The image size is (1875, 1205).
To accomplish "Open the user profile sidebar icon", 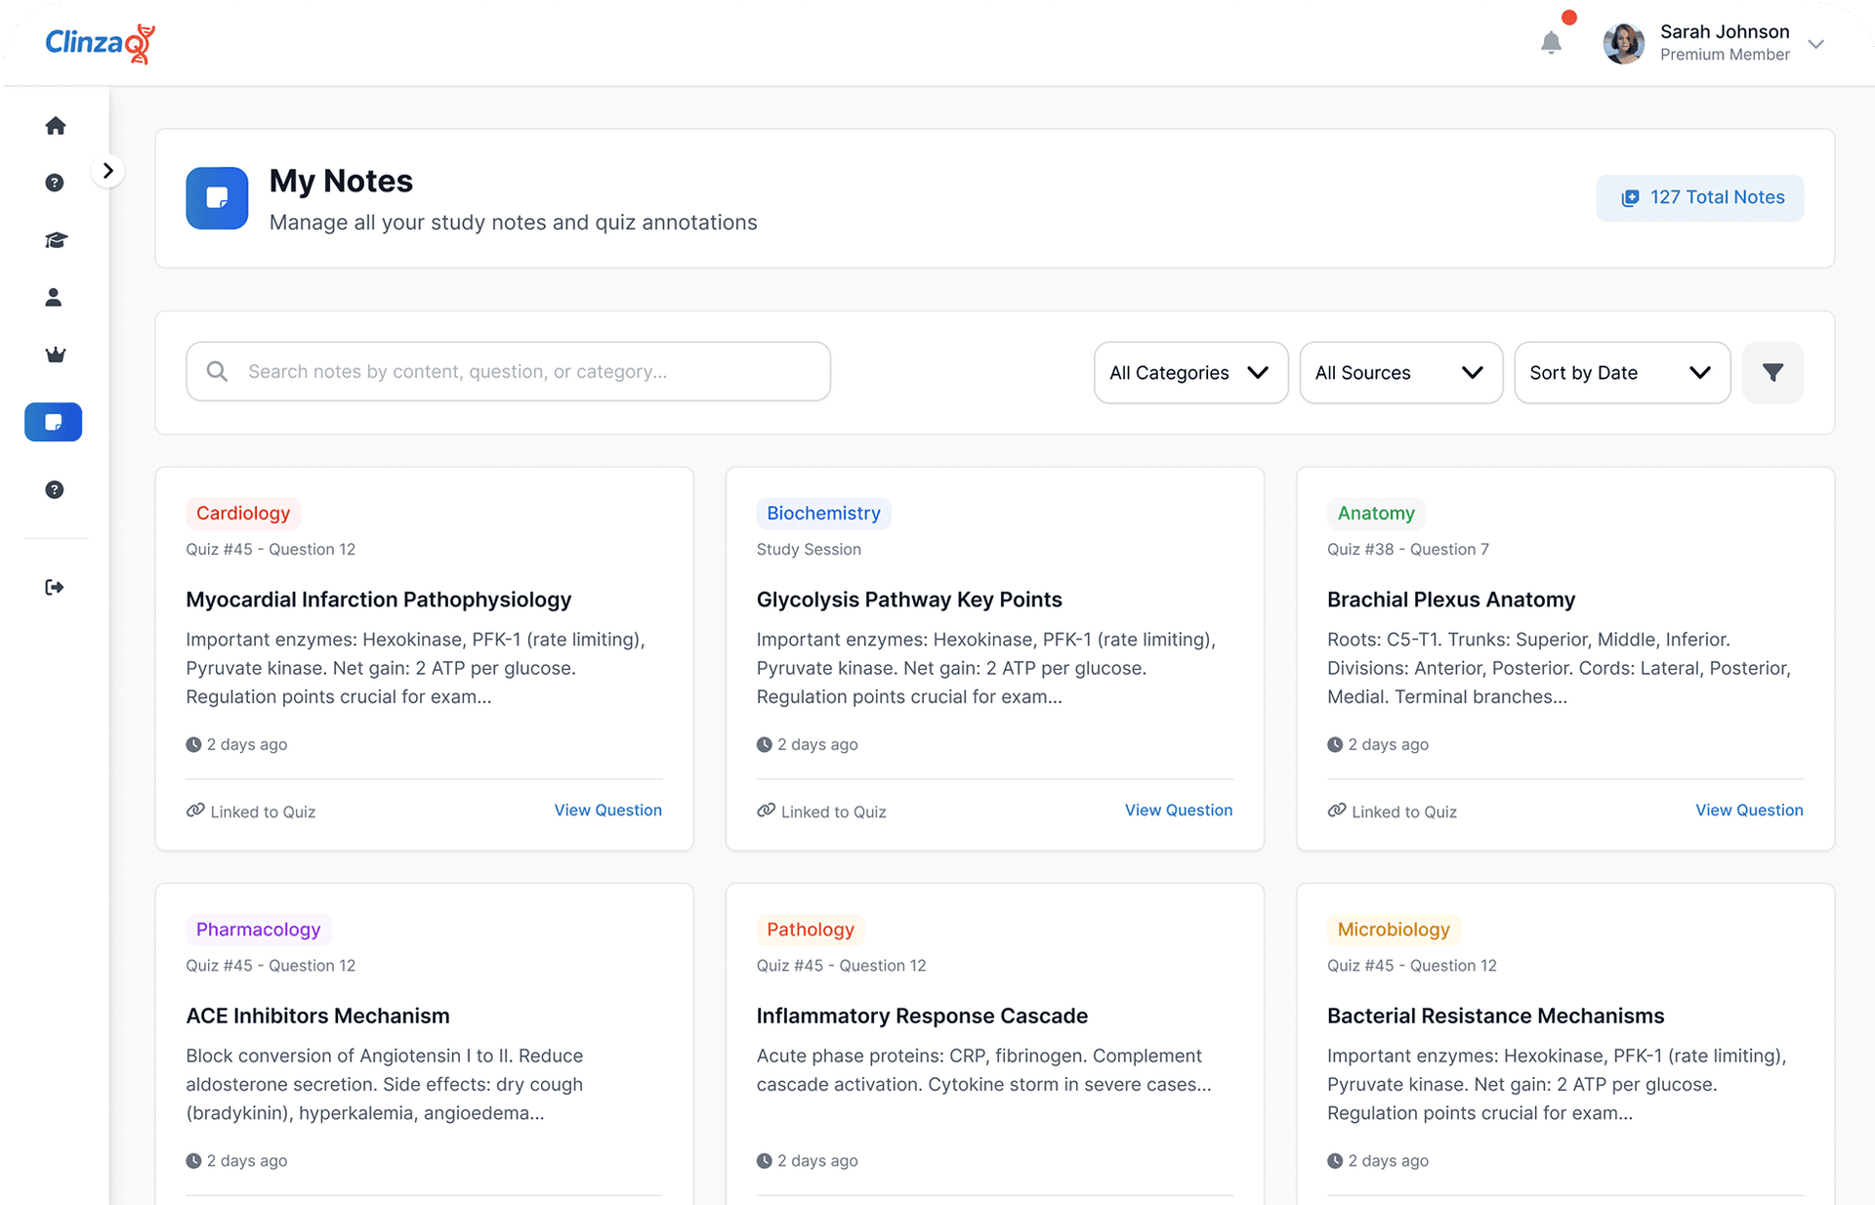I will coord(54,298).
